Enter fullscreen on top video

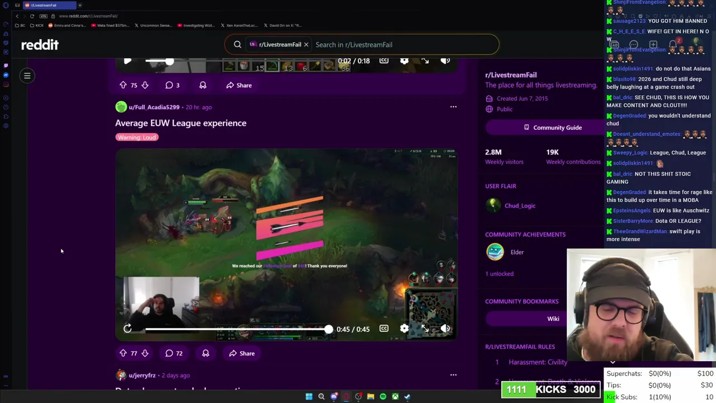425,60
